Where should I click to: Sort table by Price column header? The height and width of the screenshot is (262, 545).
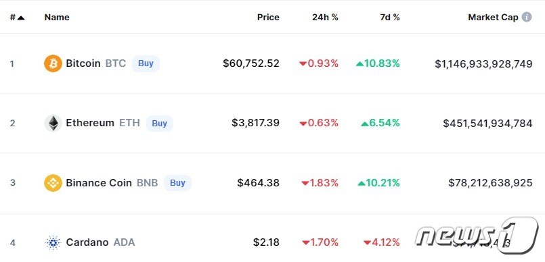(x=268, y=18)
